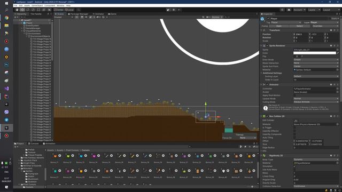Screen dimensions: 342x192
Task: Click the Sprite Renderer Color swatch
Action: point(315,53)
